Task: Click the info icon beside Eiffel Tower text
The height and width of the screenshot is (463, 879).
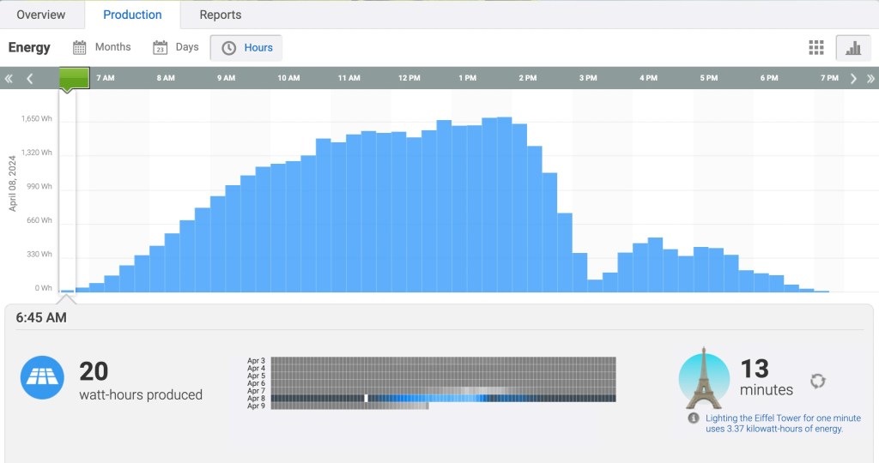Action: coord(694,418)
